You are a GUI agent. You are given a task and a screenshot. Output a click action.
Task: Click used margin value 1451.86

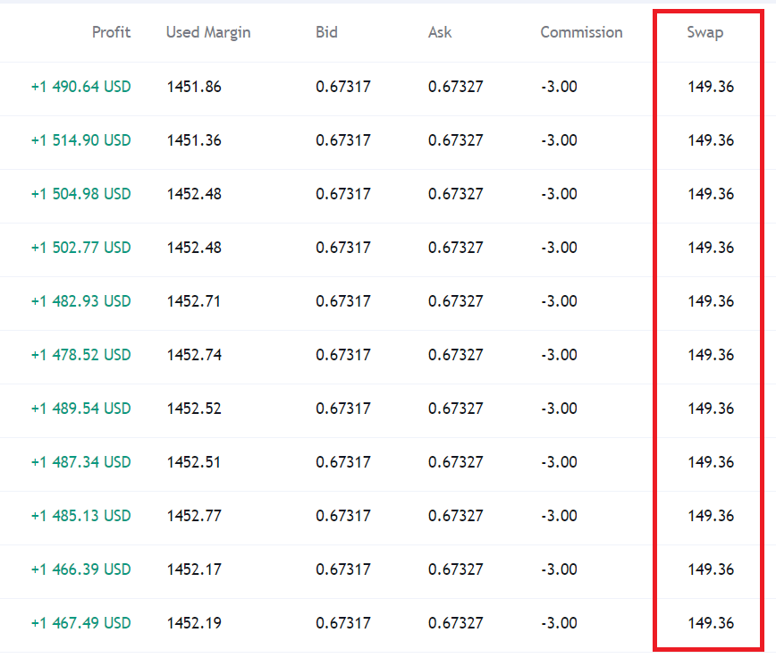(194, 87)
